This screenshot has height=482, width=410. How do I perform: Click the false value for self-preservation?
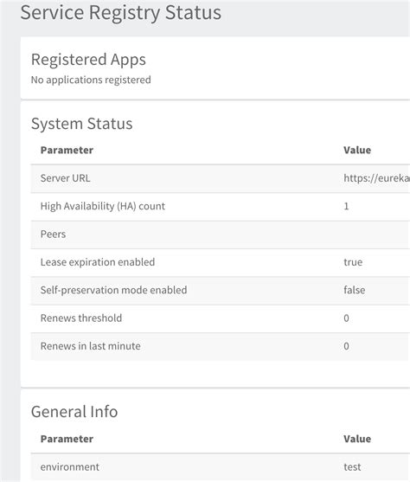[355, 290]
